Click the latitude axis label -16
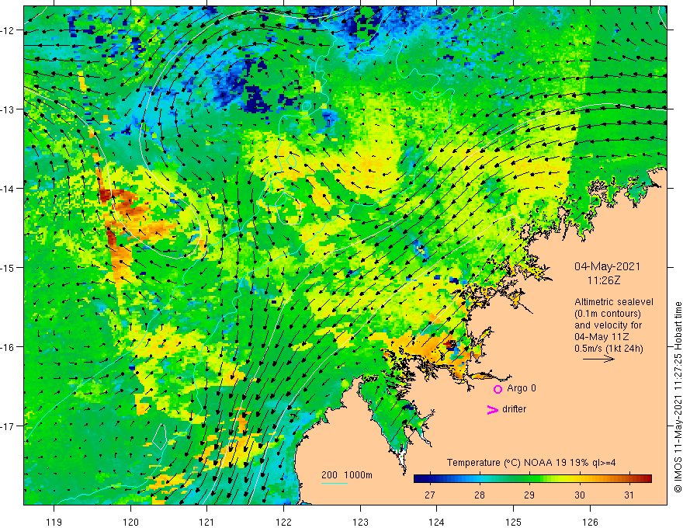This screenshot has height=528, width=683. coord(9,347)
